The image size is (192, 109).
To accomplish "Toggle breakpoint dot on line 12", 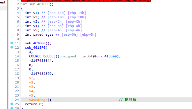I will click(12, 47).
